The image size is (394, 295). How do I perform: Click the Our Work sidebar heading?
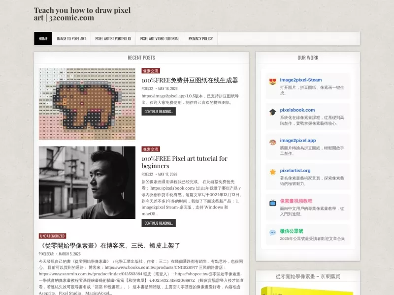coord(308,58)
